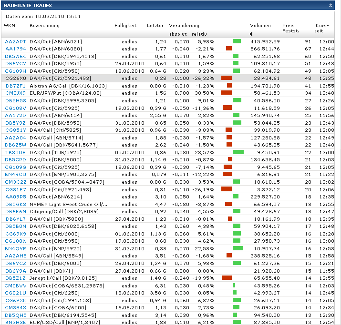The image size is (341, 325).
Task: Open WKN link DB5W6C
Action: pos(15,57)
